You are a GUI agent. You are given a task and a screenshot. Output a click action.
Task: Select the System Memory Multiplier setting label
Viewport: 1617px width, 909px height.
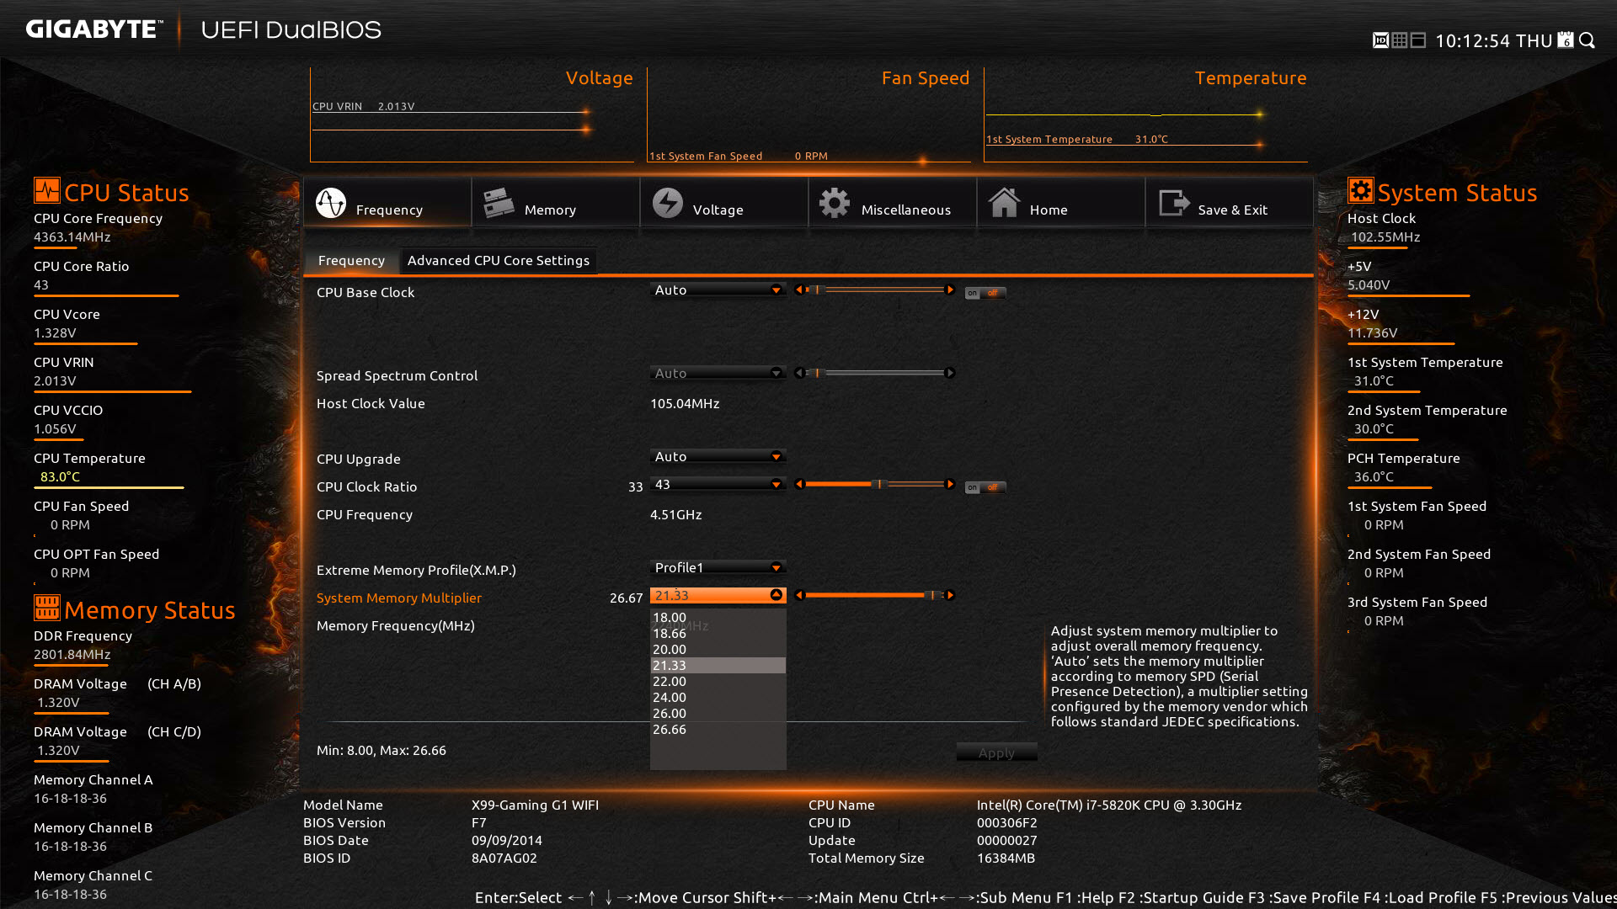[x=399, y=598]
